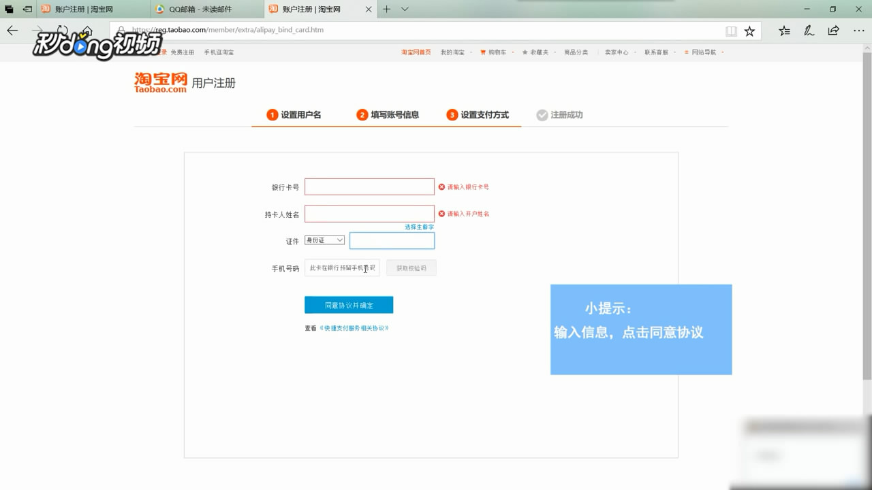Click the 选择生僻字 link

(x=419, y=227)
